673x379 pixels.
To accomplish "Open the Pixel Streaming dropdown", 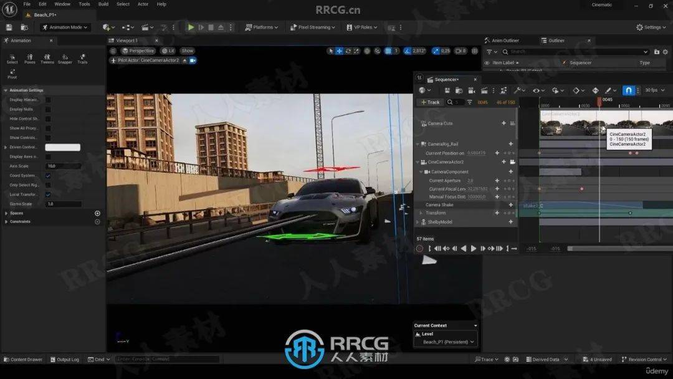I will pos(313,27).
